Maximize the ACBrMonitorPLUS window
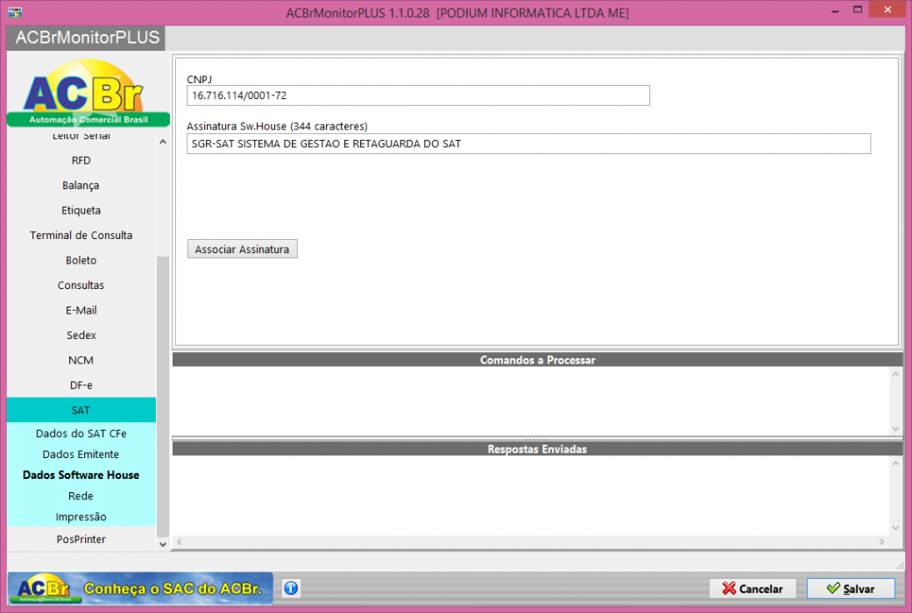912x613 pixels. [858, 10]
